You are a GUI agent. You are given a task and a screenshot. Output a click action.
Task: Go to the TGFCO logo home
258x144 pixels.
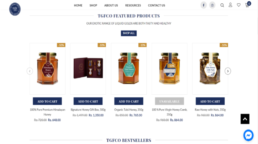15,9
